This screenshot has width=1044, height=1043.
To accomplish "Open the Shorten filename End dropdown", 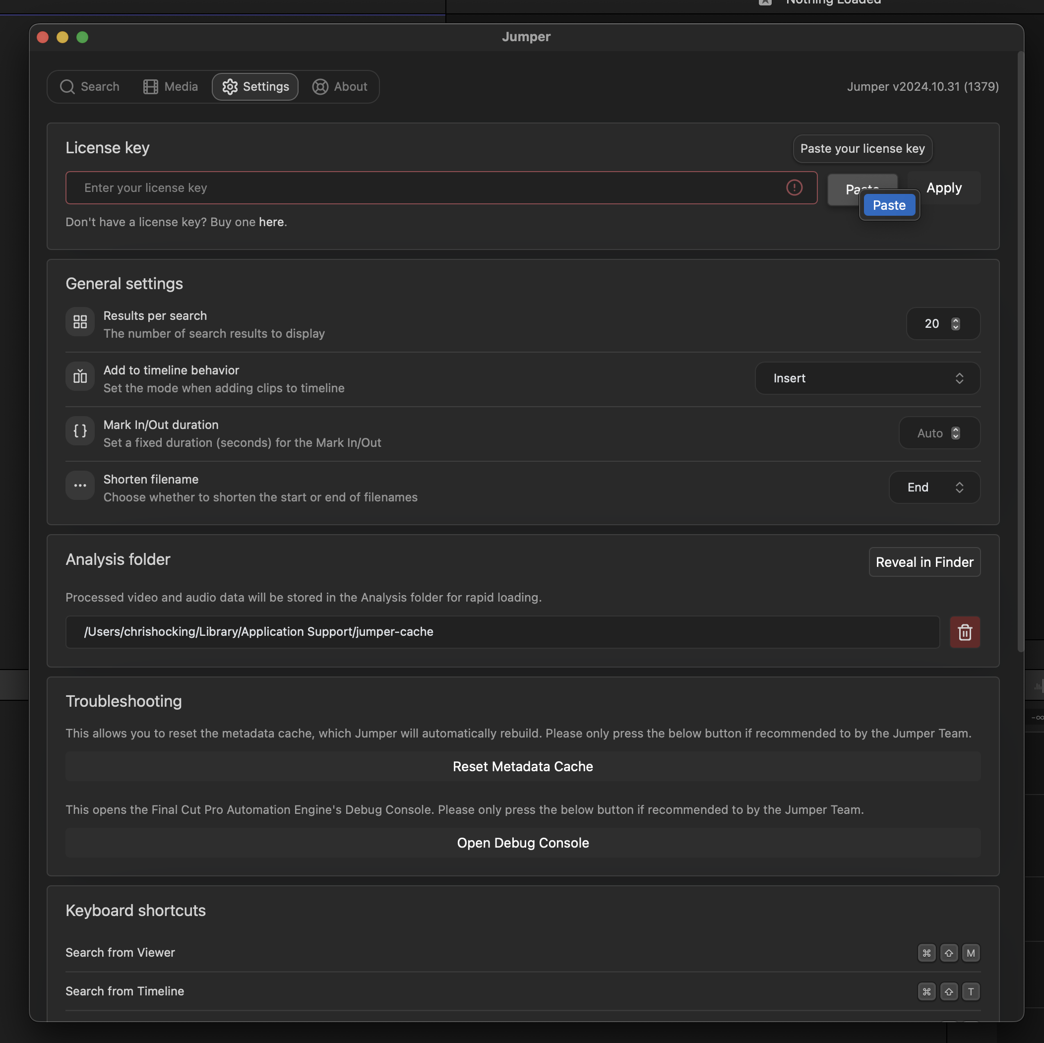I will [x=934, y=488].
